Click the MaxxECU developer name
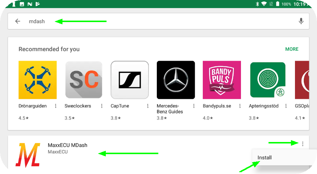The image size is (317, 174). [x=58, y=152]
